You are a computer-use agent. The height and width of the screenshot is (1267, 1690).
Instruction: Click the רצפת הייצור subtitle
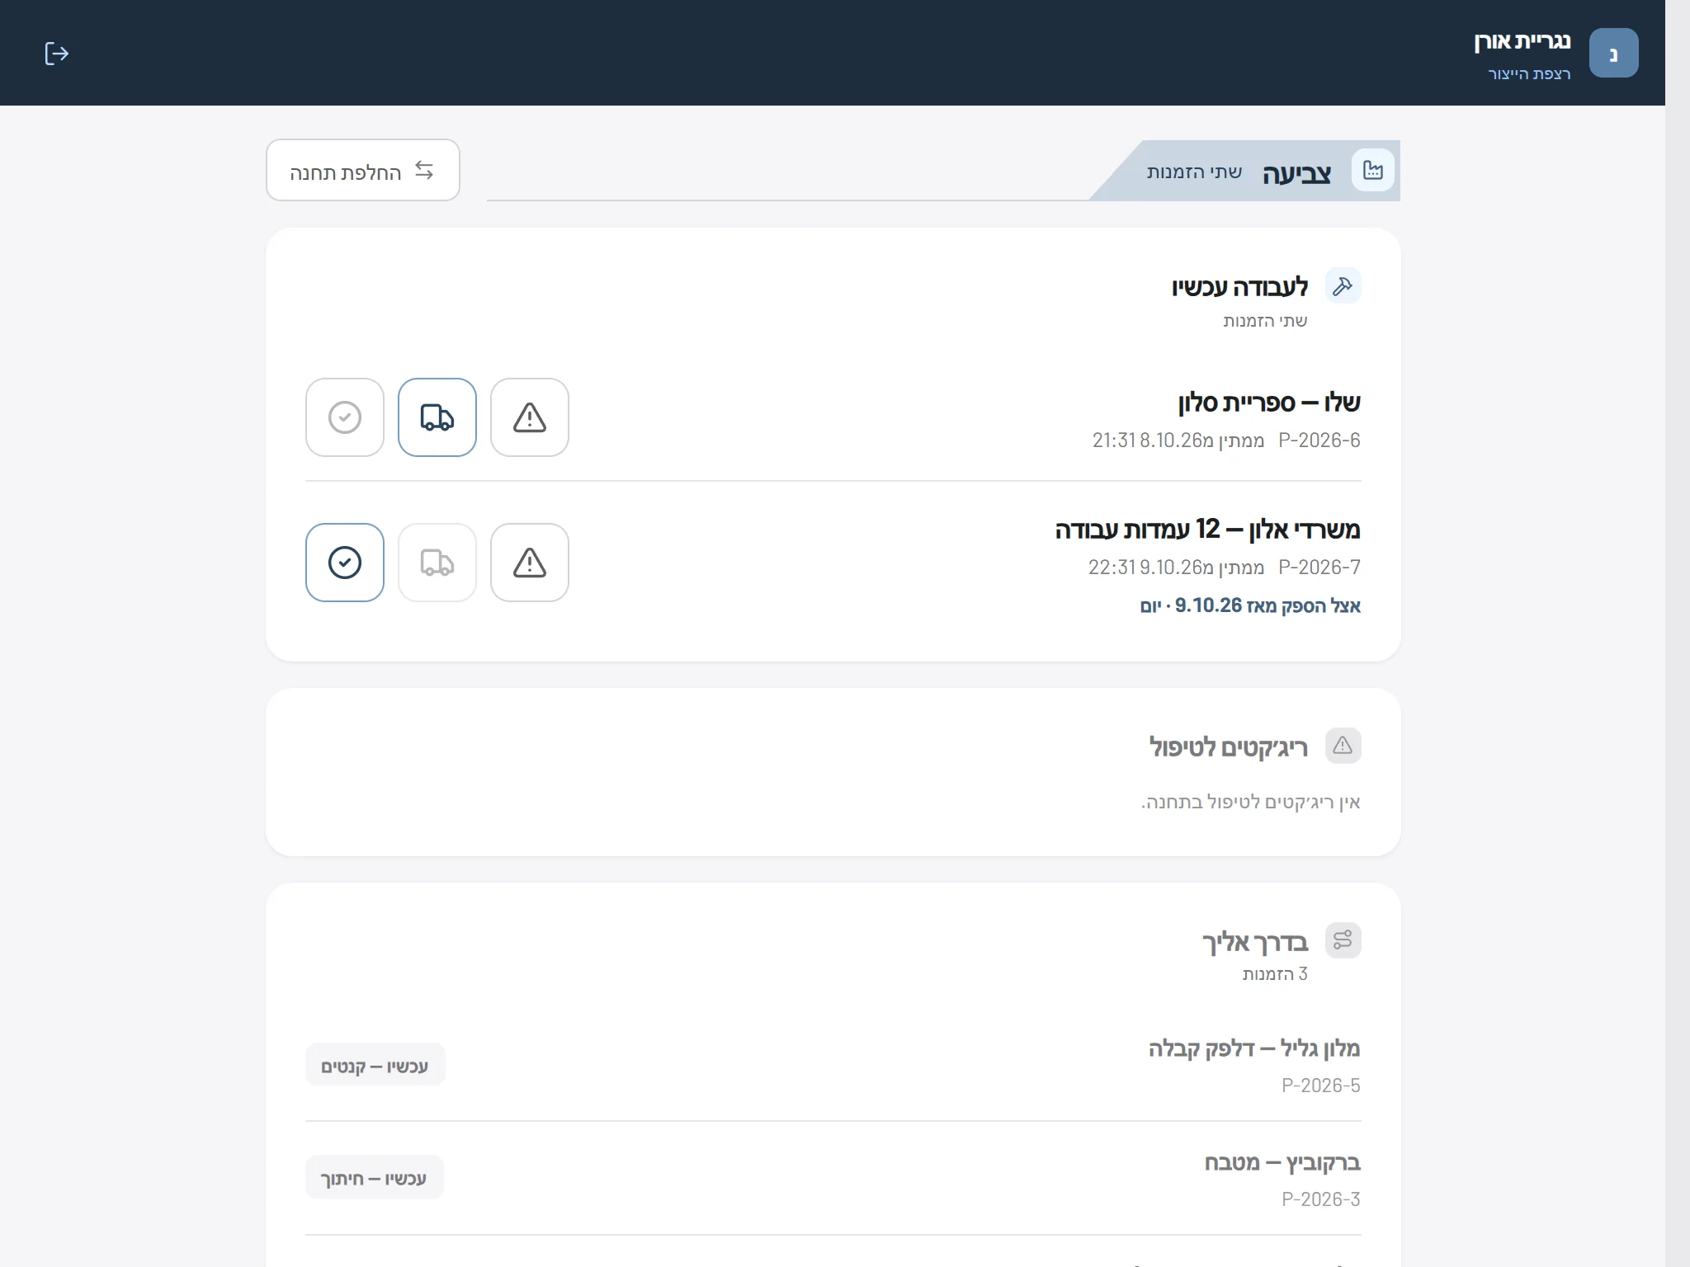point(1529,74)
